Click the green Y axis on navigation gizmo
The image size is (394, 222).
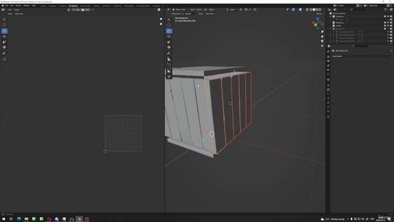pyautogui.click(x=316, y=25)
